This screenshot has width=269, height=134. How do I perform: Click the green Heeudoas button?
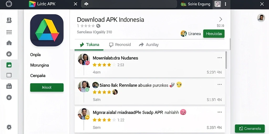214,34
